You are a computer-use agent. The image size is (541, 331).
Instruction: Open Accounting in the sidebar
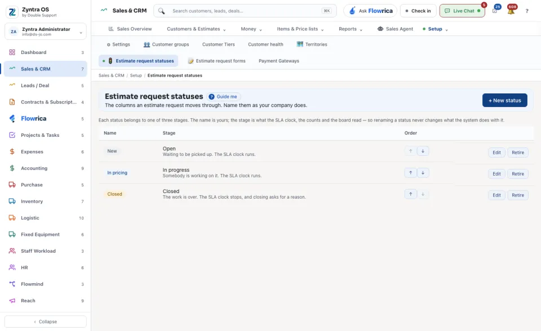tap(46, 168)
